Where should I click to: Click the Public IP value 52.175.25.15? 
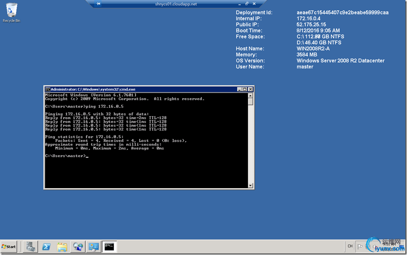[311, 25]
